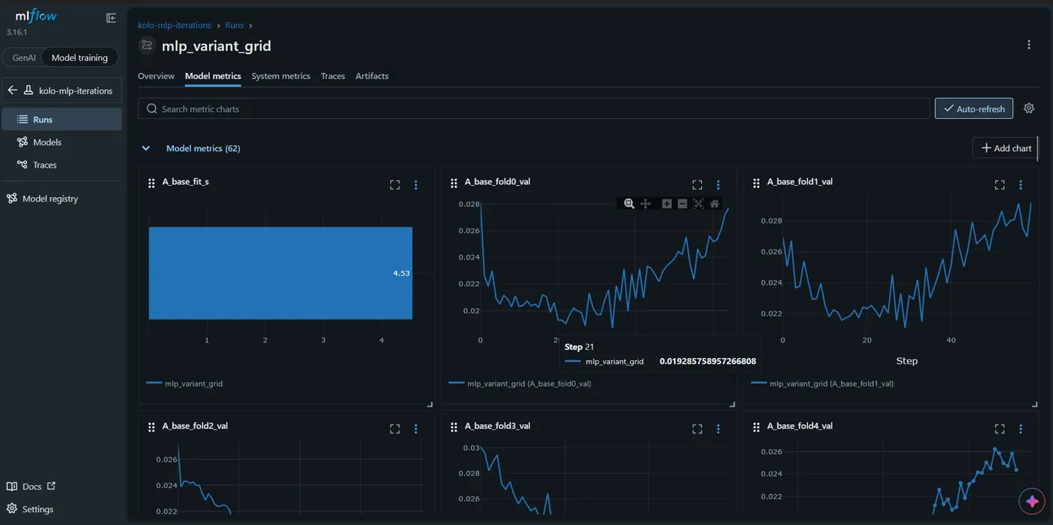Open A_base_fold4_val chart options menu
1053x525 pixels.
tap(1021, 429)
